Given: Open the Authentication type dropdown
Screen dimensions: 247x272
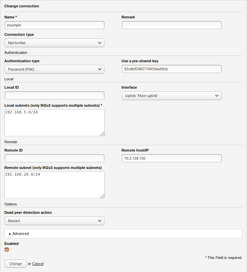Looking at the screenshot, I should [x=54, y=69].
